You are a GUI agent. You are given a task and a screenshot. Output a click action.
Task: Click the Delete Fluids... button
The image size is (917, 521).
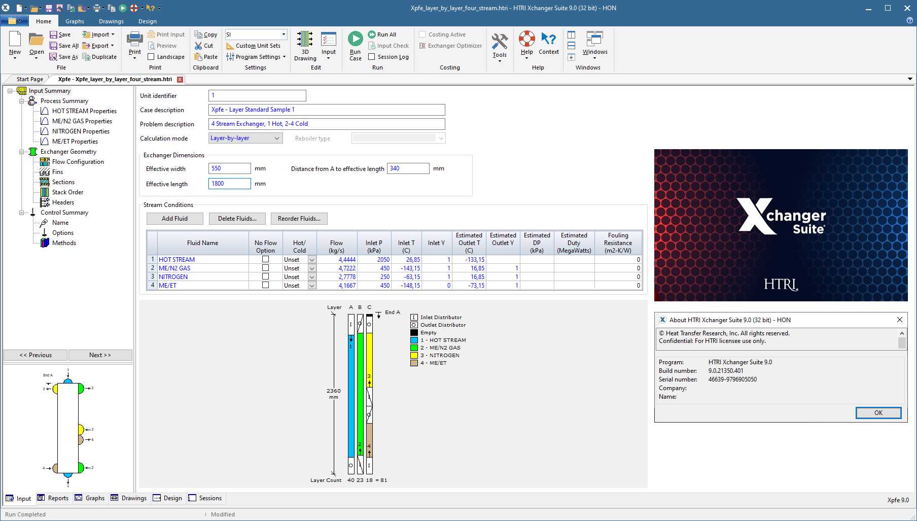click(237, 219)
